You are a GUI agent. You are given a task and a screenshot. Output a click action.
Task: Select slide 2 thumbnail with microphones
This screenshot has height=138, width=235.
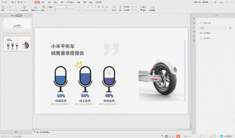17,44
